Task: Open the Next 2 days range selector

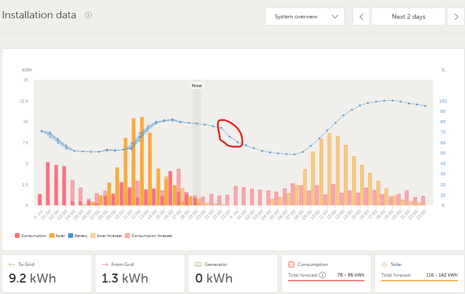Action: (x=408, y=17)
